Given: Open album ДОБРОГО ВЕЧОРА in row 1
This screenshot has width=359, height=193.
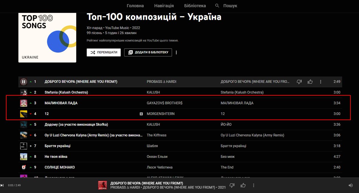Looking at the screenshot, I should pyautogui.click(x=255, y=82).
